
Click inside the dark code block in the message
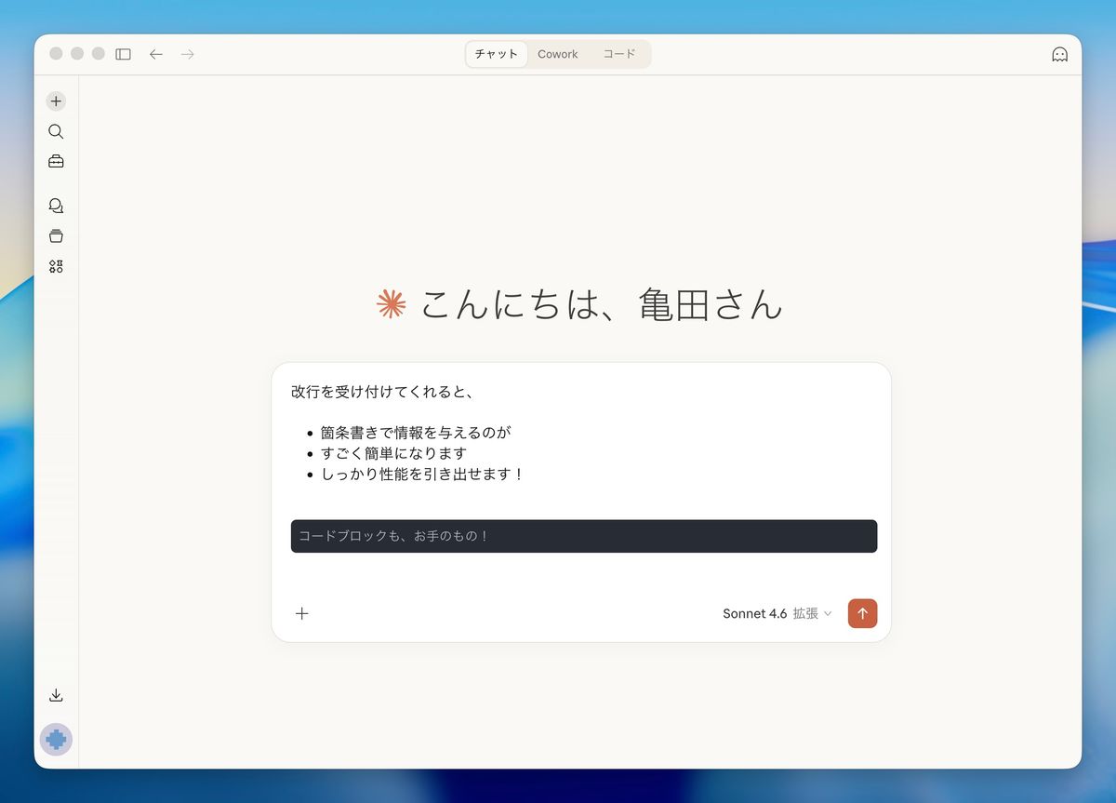(583, 536)
